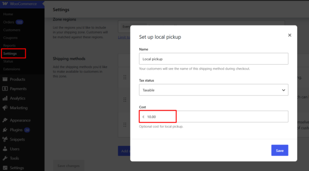Open WooCommerce Settings submenu item

10,53
